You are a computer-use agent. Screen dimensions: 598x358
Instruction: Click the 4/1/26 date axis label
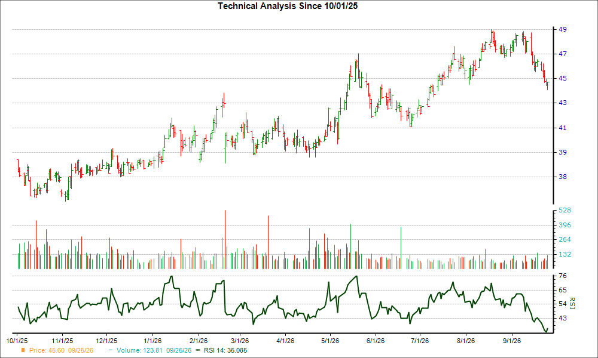[285, 341]
